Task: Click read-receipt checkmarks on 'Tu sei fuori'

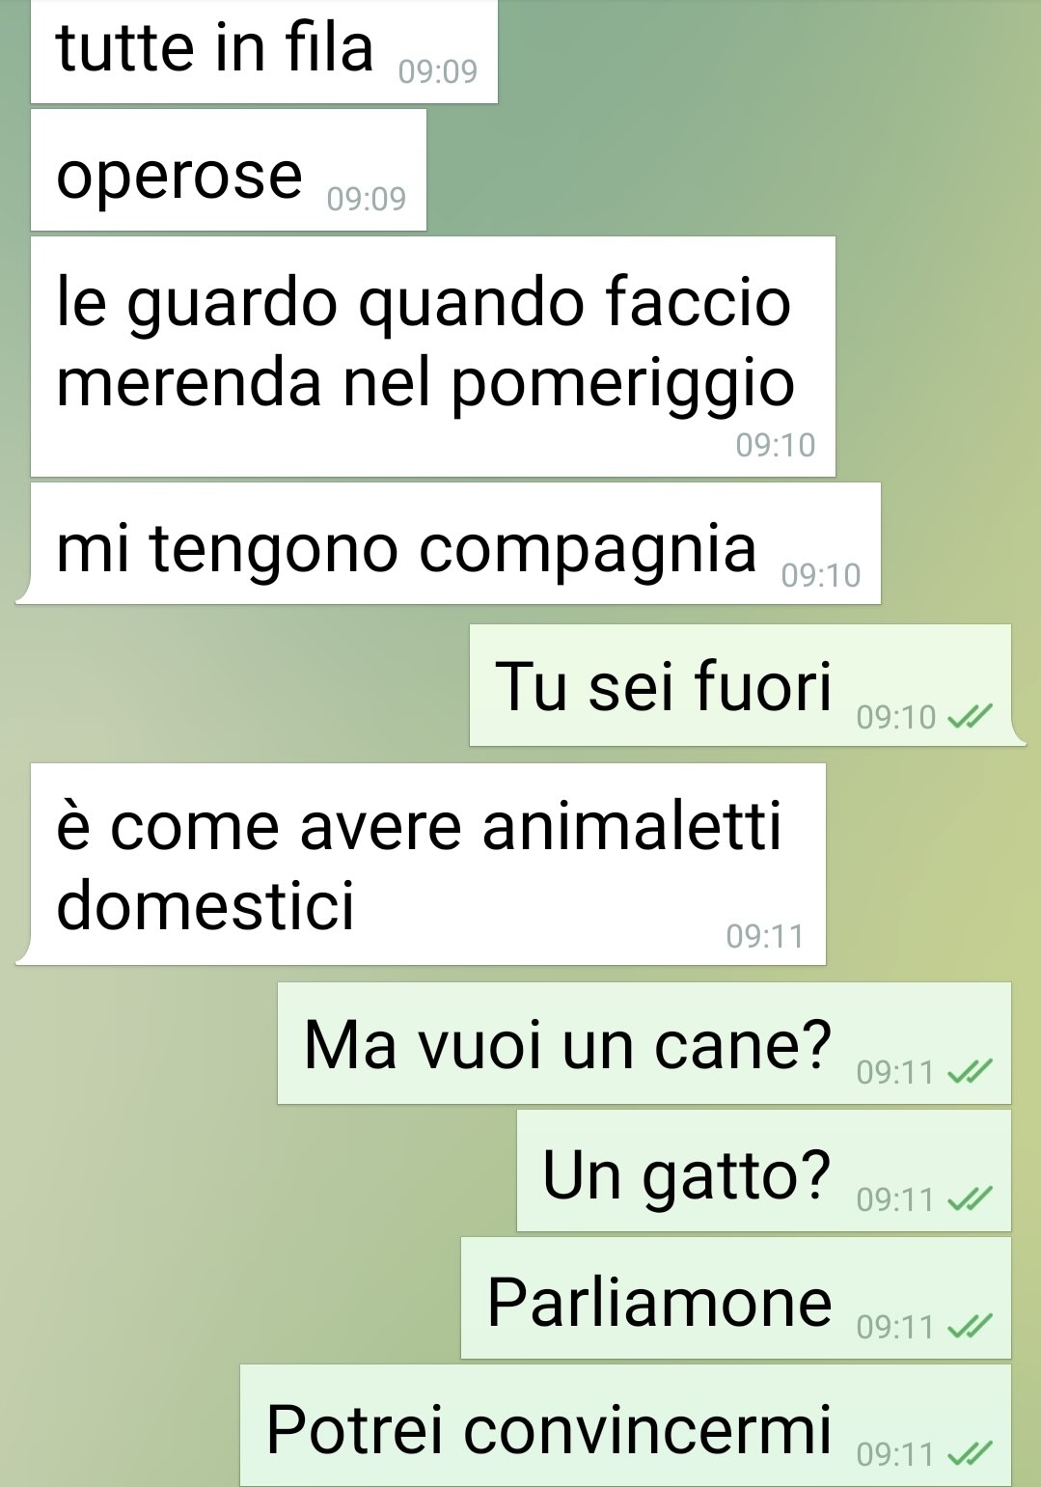Action: click(970, 717)
